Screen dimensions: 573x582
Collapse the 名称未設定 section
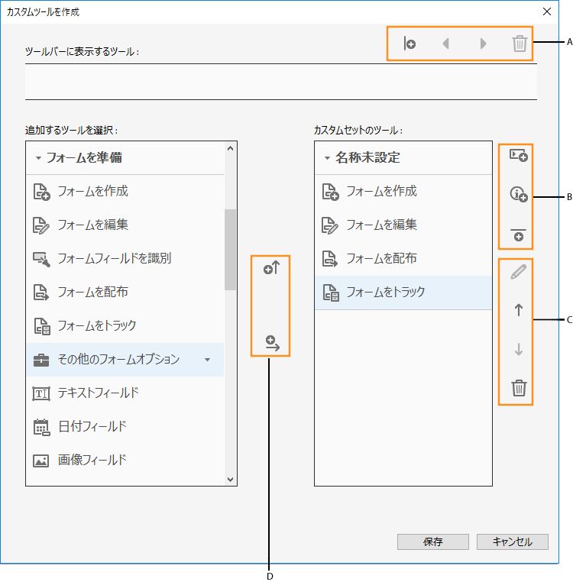pos(327,159)
